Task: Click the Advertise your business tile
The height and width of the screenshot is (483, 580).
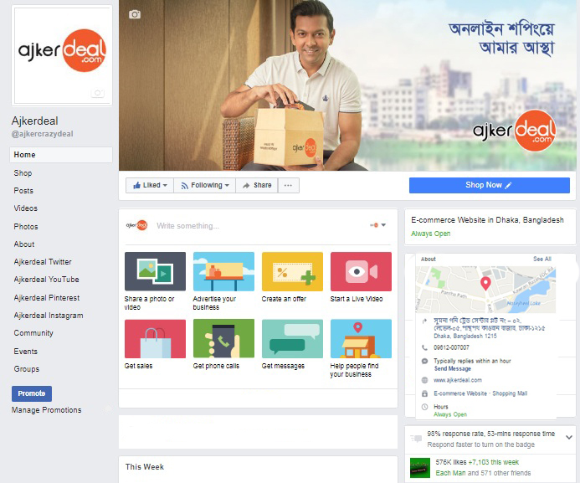Action: click(x=223, y=271)
